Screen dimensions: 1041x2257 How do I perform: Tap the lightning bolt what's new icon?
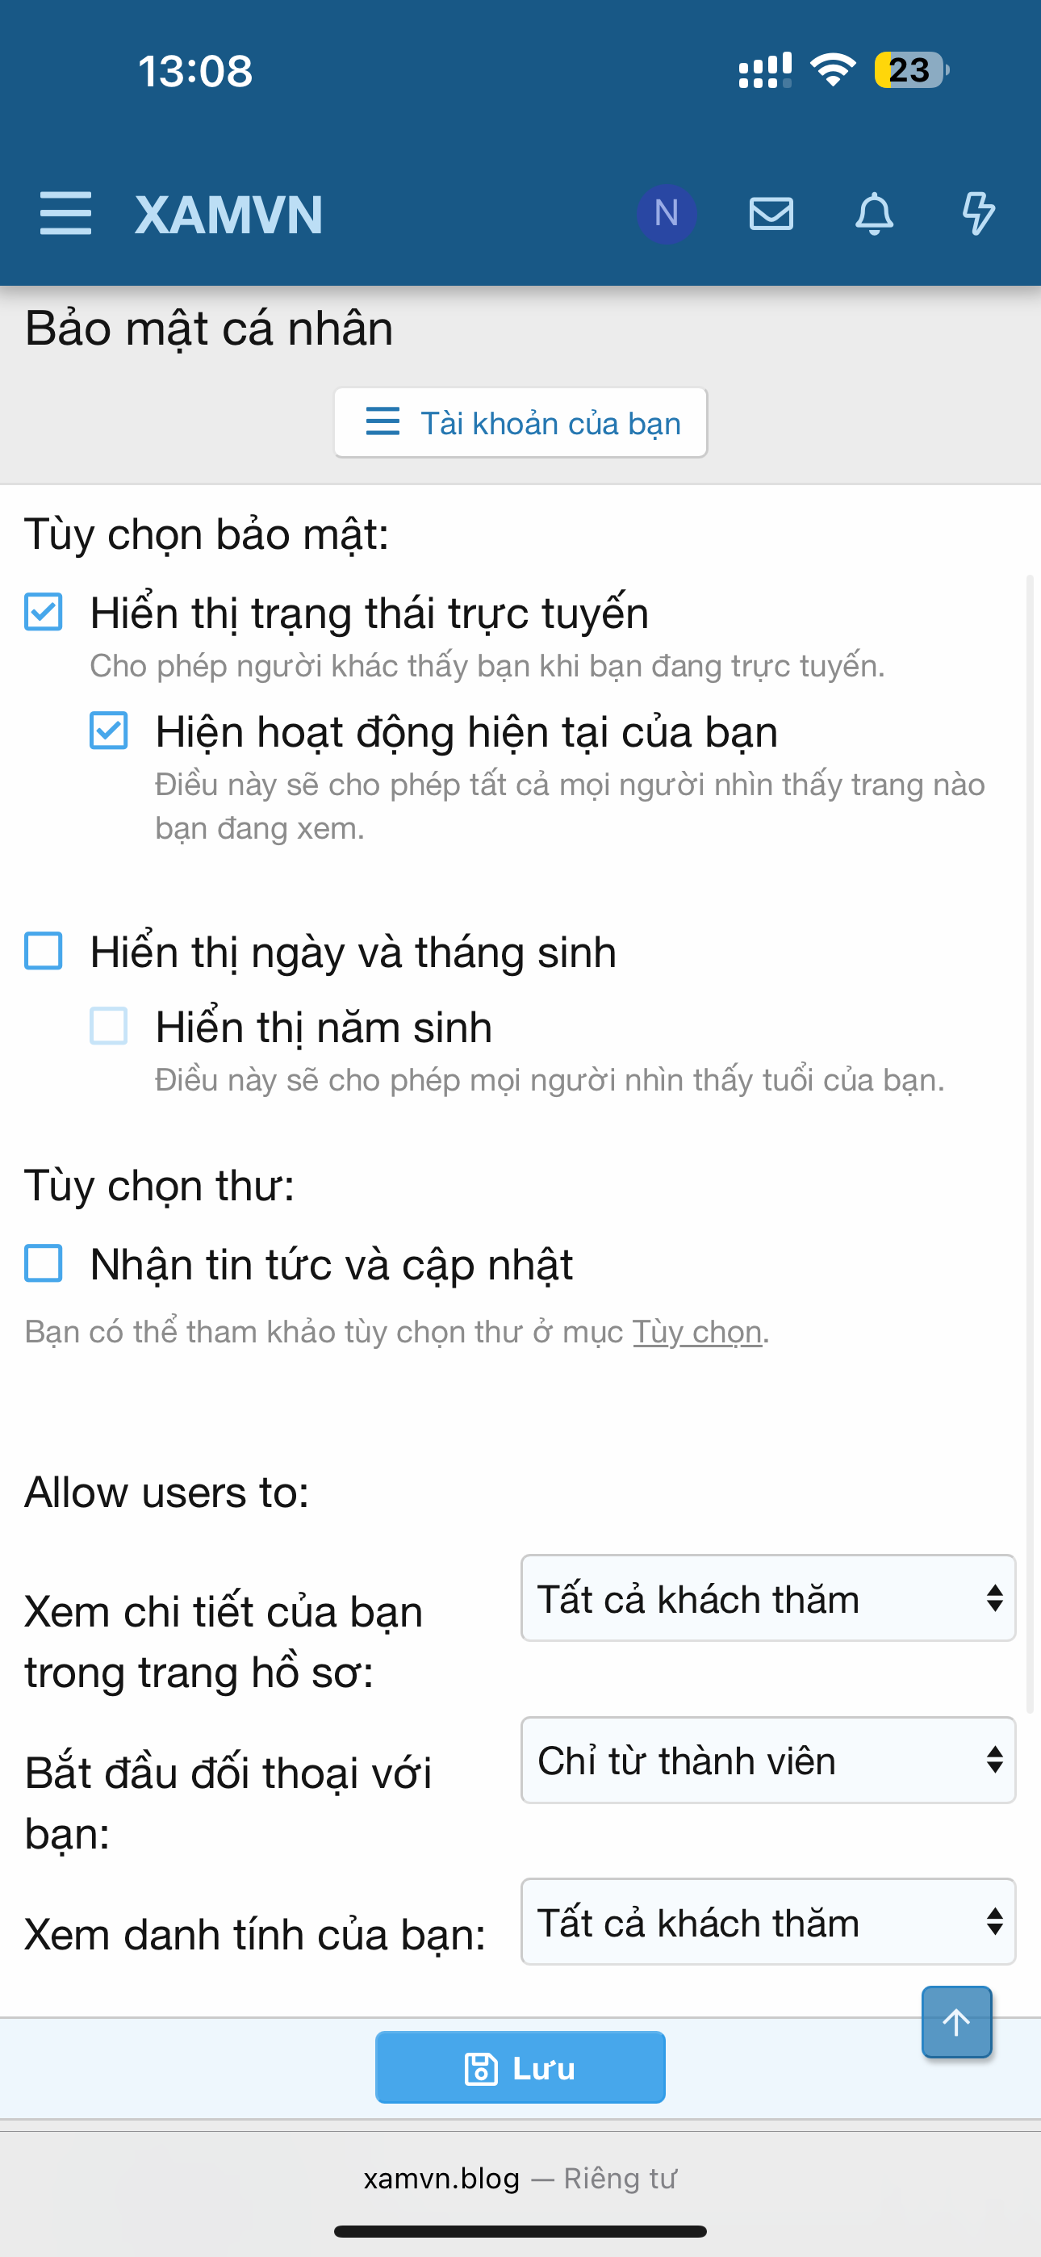click(x=978, y=214)
